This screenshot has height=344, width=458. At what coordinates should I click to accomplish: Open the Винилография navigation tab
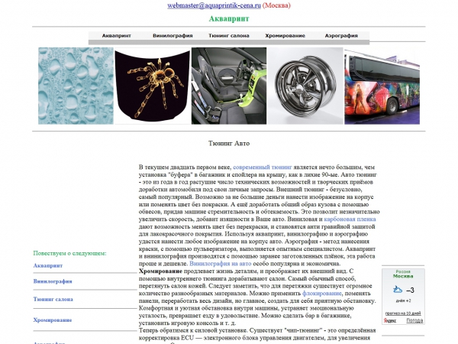coord(173,36)
